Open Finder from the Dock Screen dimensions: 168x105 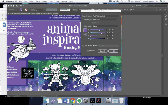46,101
